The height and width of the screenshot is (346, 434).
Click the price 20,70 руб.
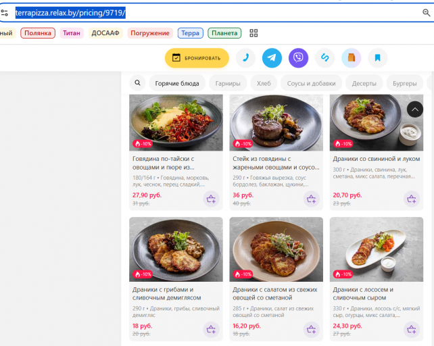(347, 195)
